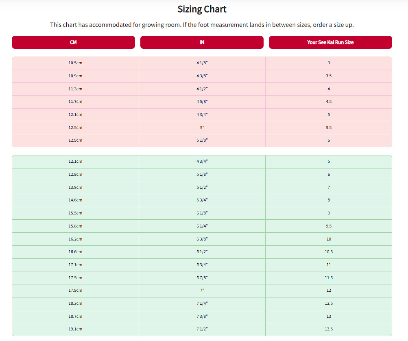Click the IN column header button
The width and height of the screenshot is (408, 341).
[x=202, y=42]
